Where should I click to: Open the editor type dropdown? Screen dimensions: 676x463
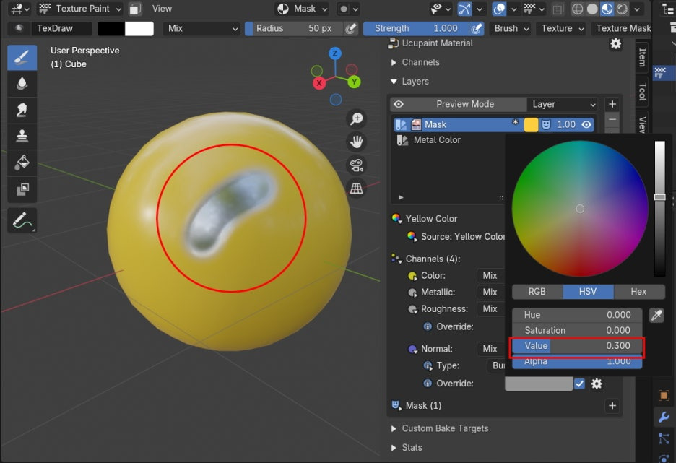(19, 9)
